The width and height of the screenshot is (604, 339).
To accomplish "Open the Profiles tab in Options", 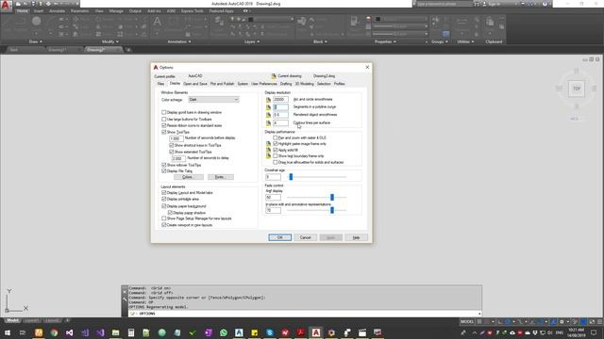I will [x=340, y=84].
